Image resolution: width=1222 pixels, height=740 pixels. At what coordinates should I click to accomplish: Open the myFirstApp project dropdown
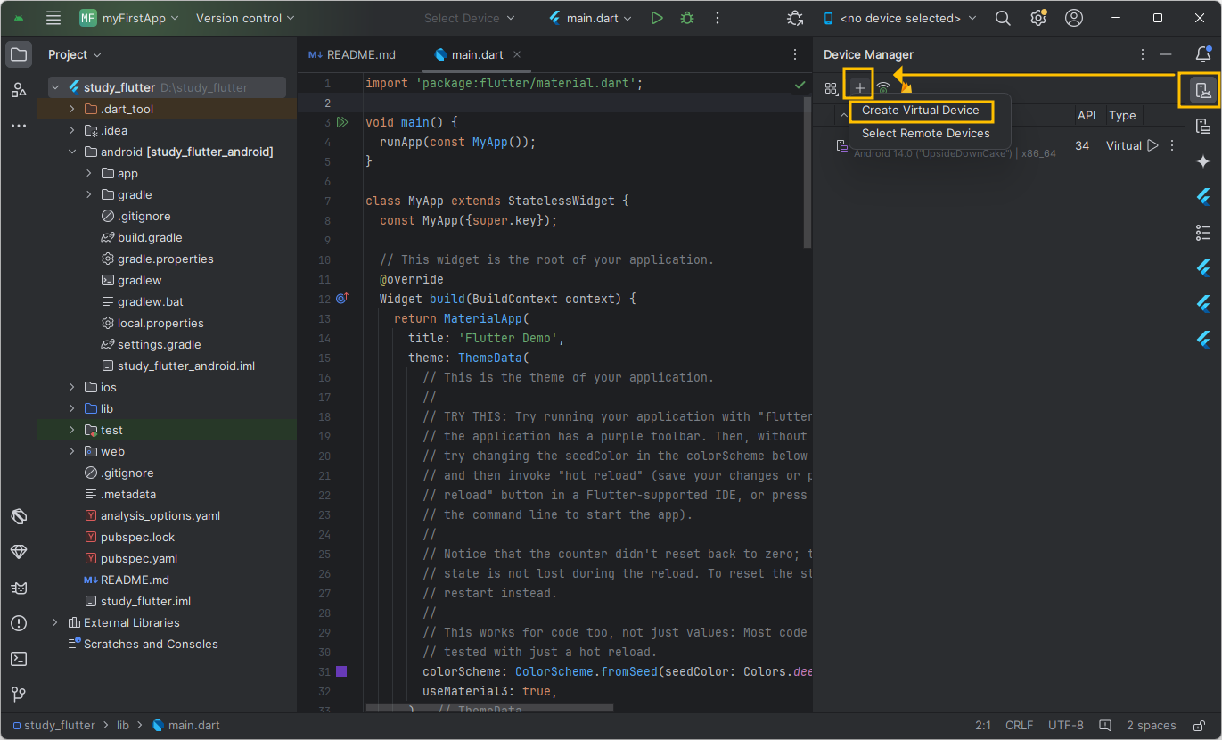tap(129, 18)
